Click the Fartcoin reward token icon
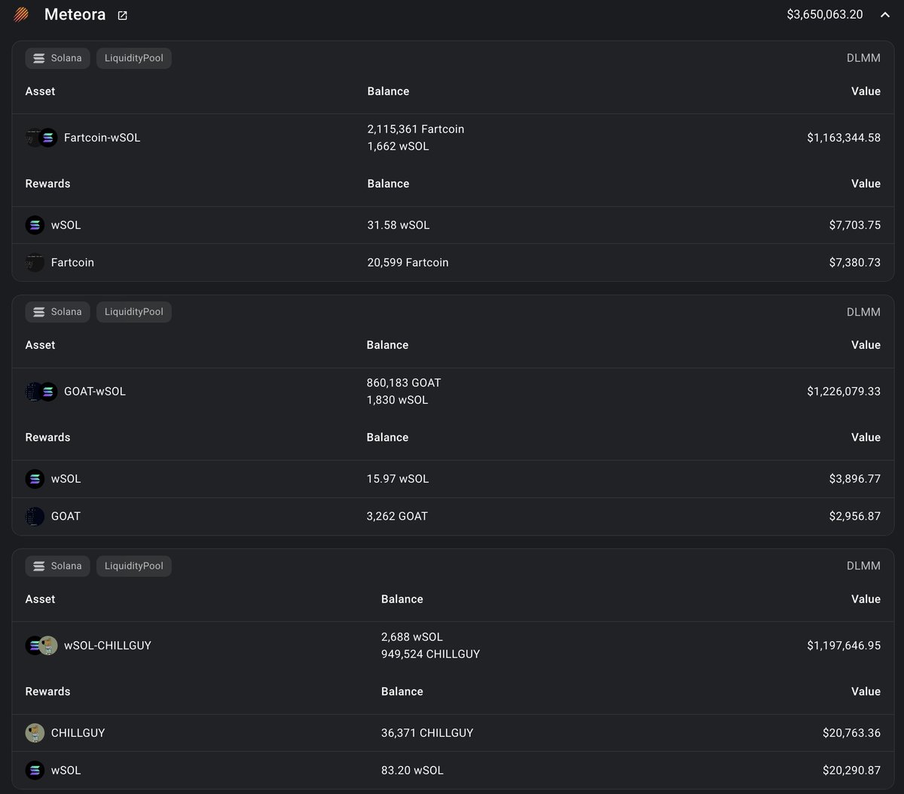This screenshot has height=794, width=904. coord(35,263)
